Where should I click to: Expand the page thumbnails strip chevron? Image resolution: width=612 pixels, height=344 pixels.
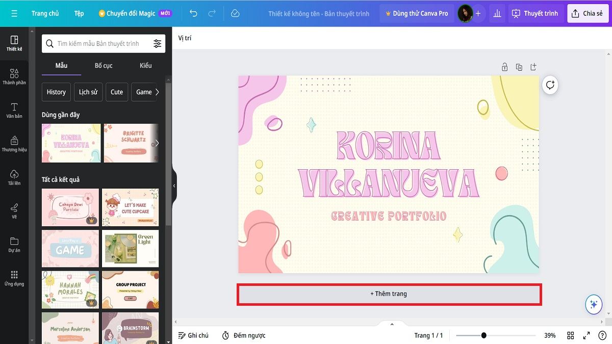[x=392, y=324]
